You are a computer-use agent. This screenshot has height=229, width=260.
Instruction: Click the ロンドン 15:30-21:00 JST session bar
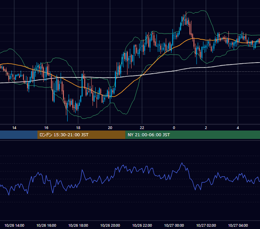tap(81, 135)
